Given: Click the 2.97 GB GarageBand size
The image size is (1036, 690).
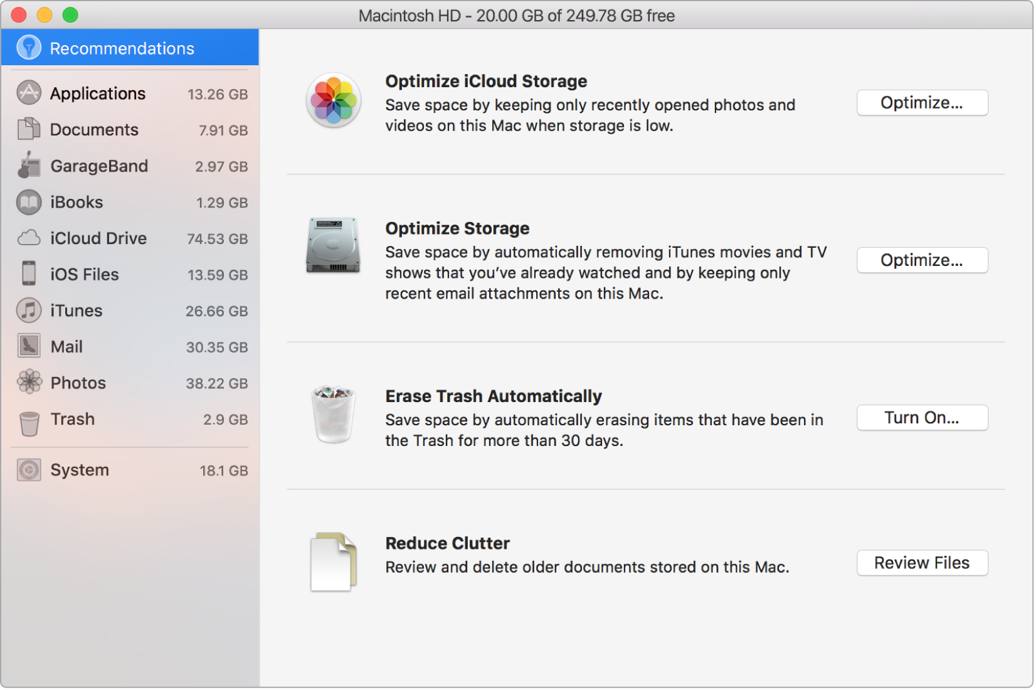Looking at the screenshot, I should 222,167.
